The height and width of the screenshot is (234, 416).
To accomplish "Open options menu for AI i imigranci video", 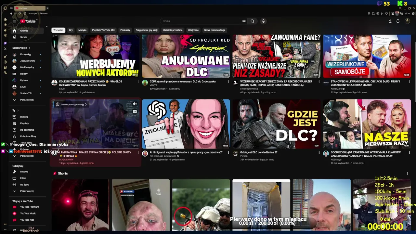I will 228,153.
